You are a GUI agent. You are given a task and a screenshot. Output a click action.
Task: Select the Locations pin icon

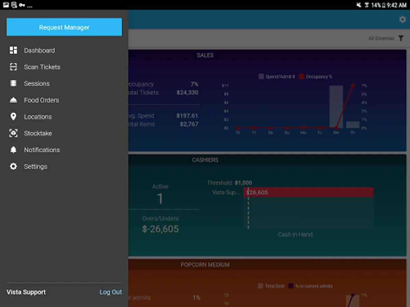(13, 117)
